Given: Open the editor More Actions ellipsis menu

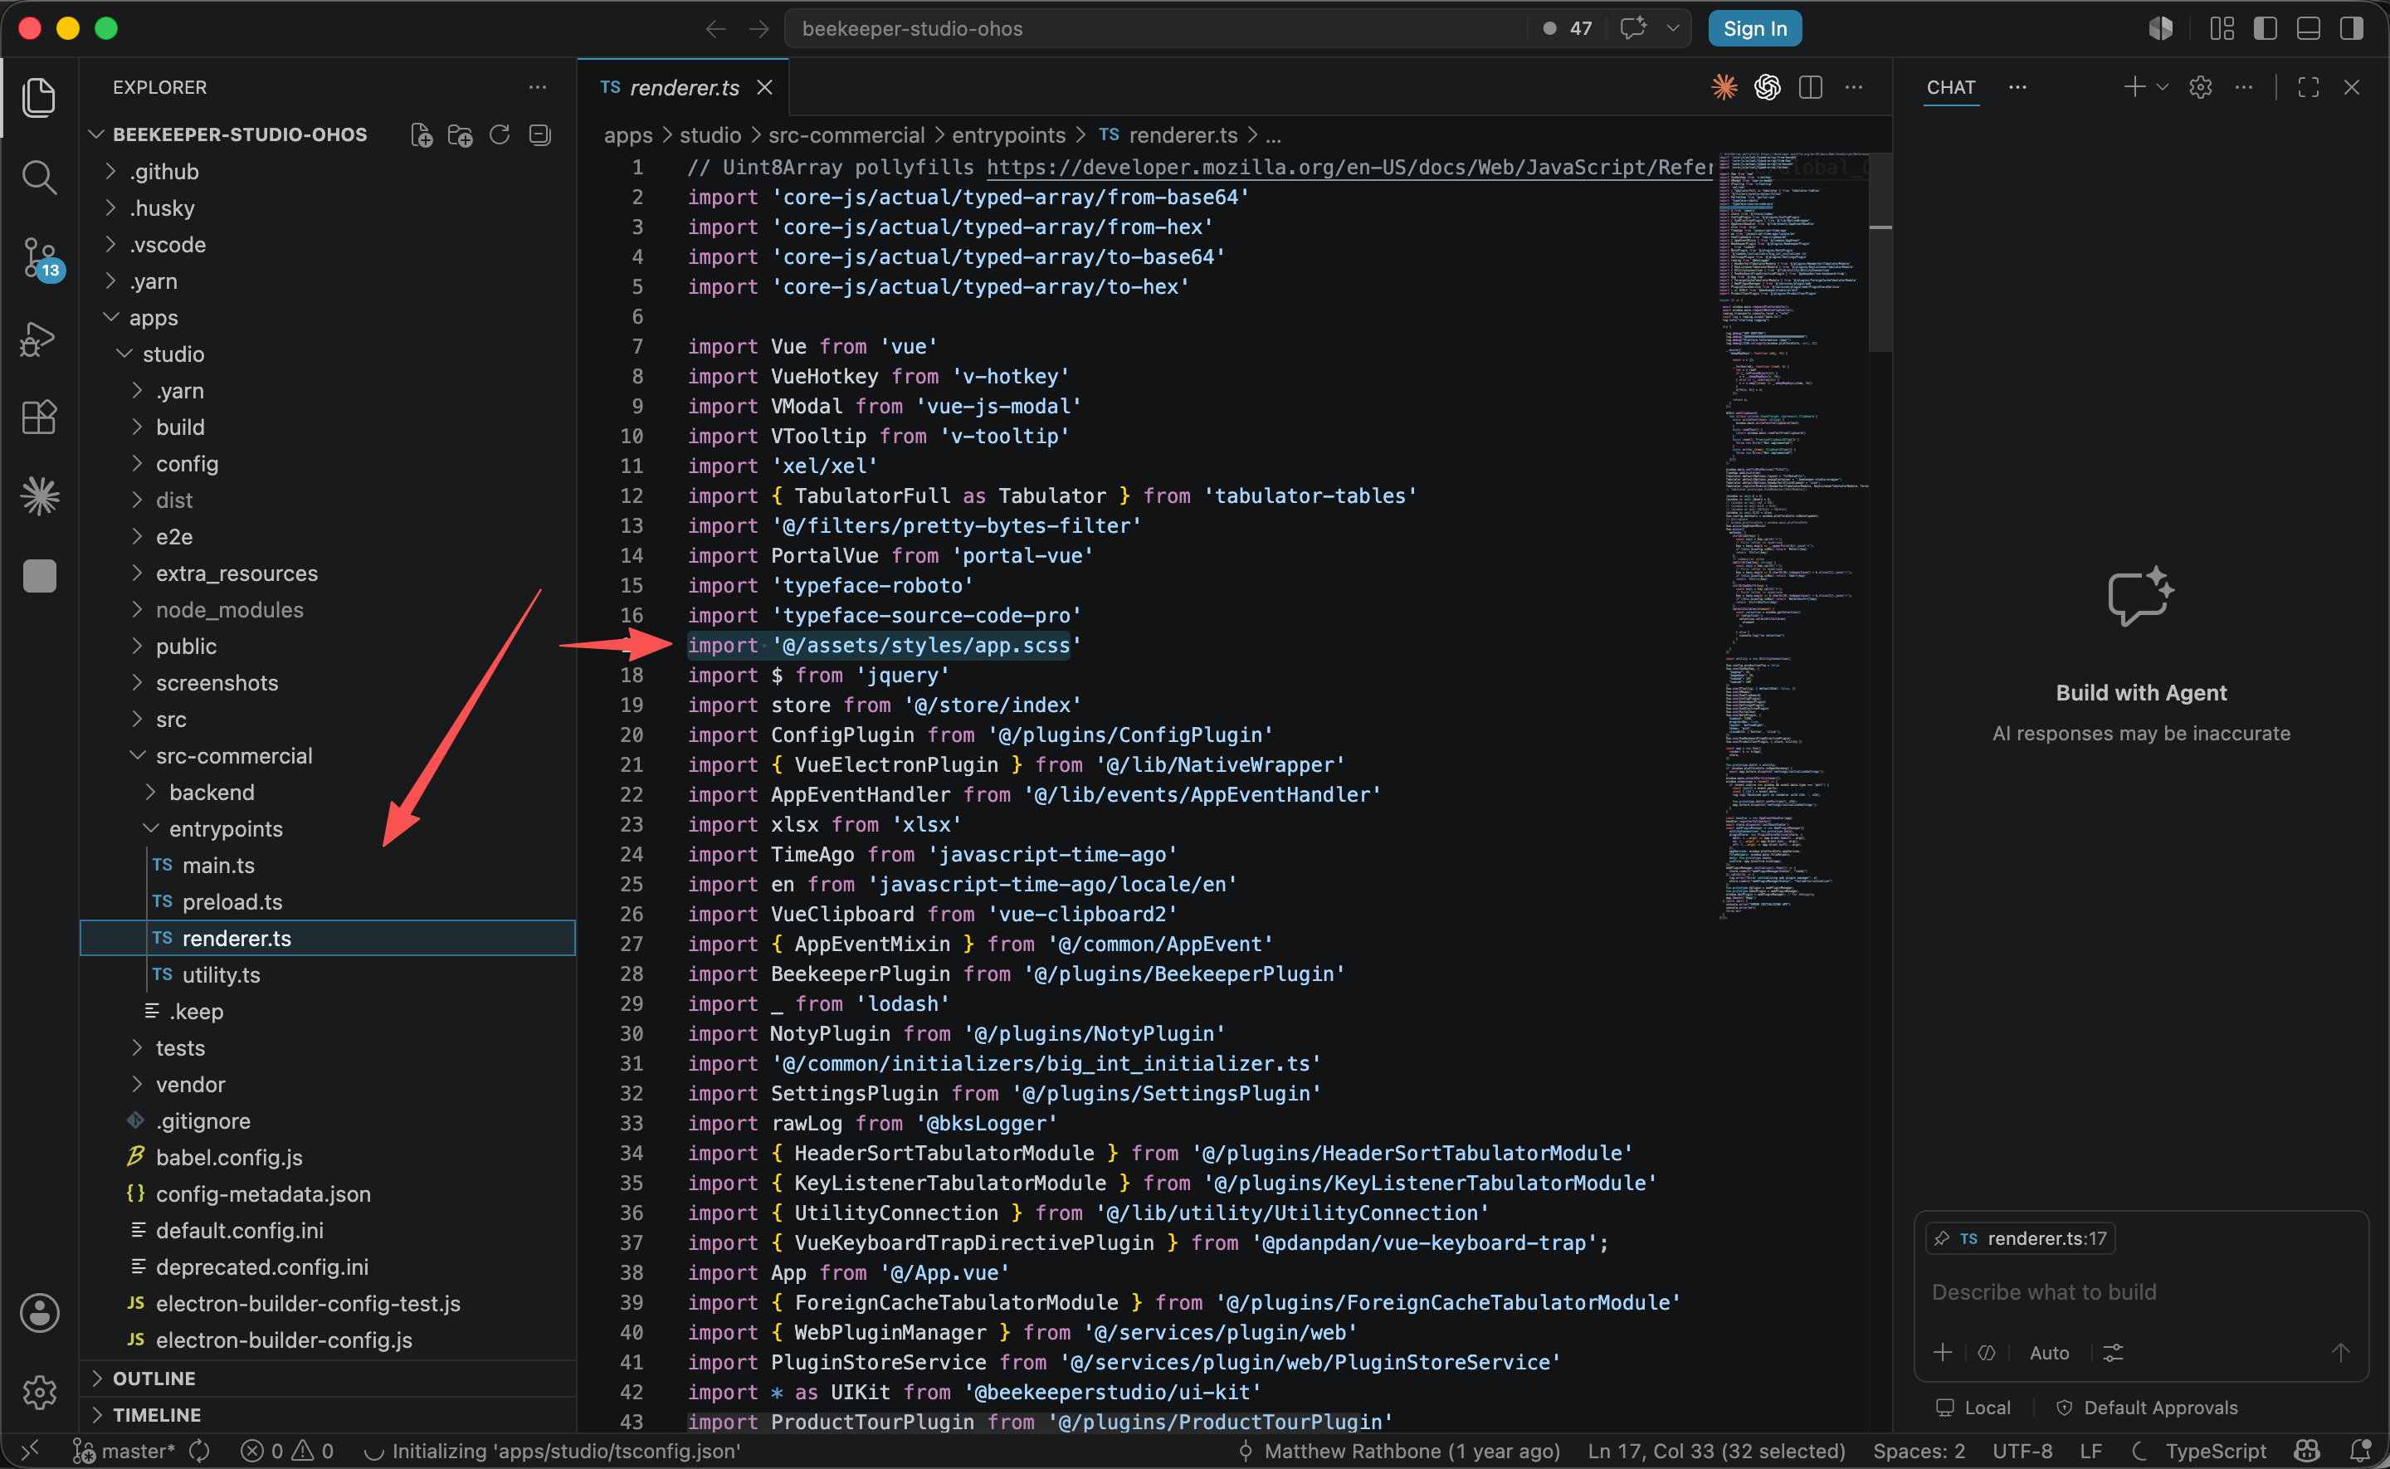Looking at the screenshot, I should point(1854,87).
